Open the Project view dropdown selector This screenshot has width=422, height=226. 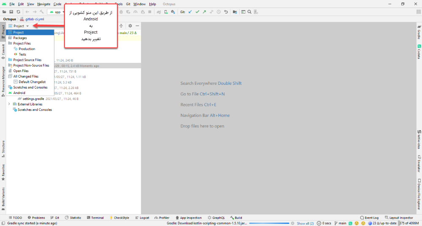pyautogui.click(x=19, y=26)
